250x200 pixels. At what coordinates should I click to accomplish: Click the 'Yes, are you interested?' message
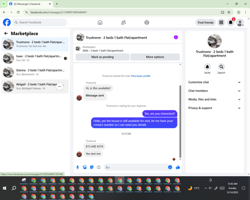pos(159,113)
